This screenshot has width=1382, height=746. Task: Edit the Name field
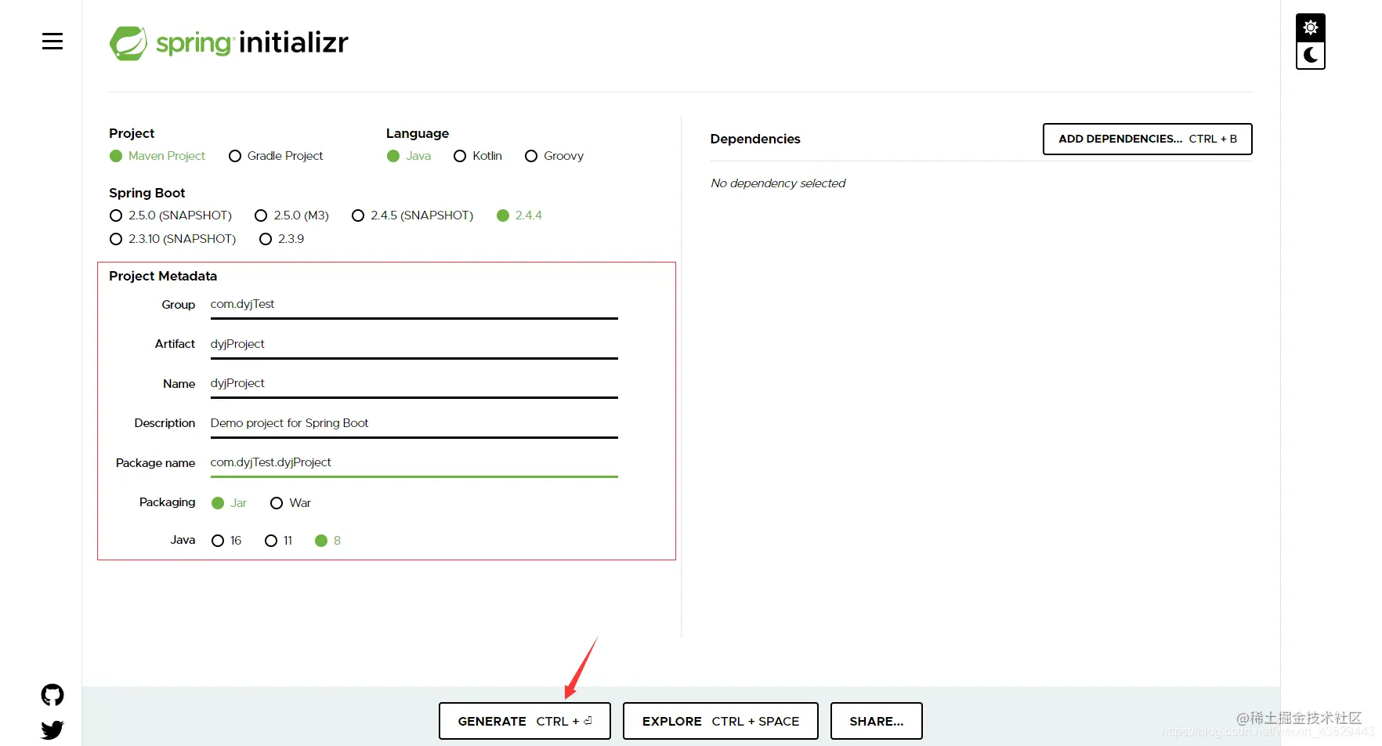414,384
